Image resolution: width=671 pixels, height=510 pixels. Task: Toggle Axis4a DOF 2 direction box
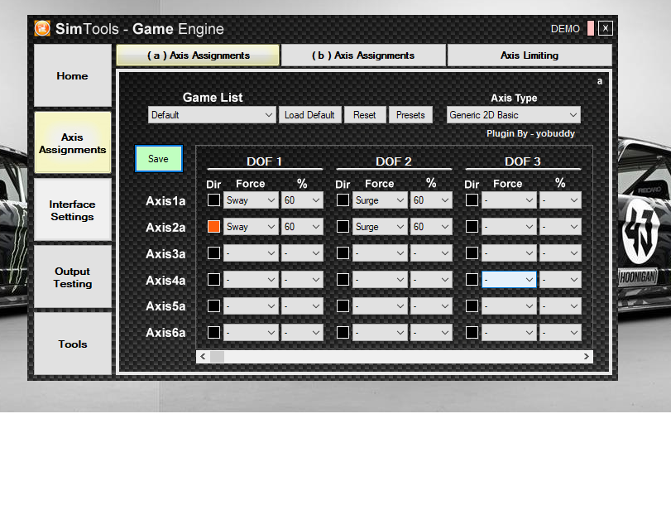coord(343,280)
